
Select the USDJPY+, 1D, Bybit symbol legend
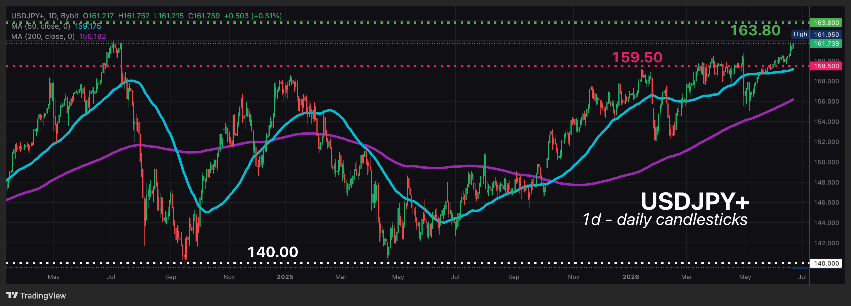[45, 16]
